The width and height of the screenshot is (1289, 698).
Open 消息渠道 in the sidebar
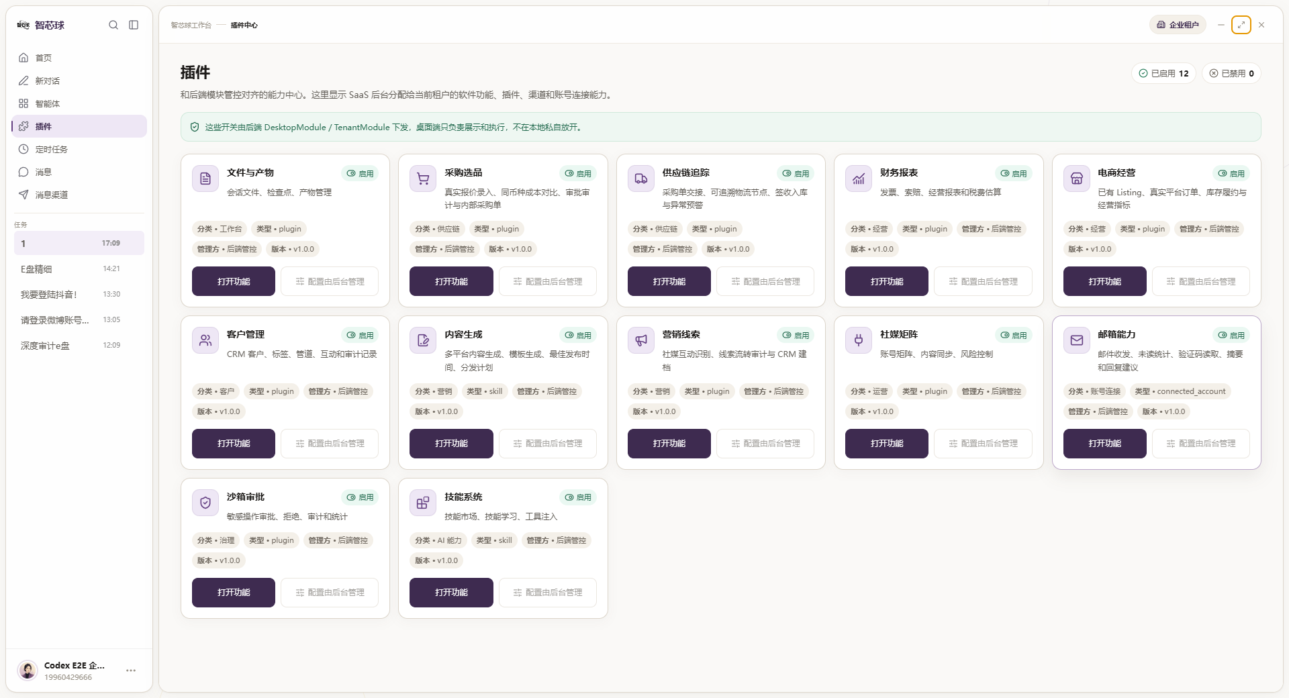[x=79, y=195]
